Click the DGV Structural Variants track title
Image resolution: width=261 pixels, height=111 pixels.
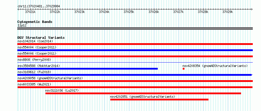pos(41,38)
